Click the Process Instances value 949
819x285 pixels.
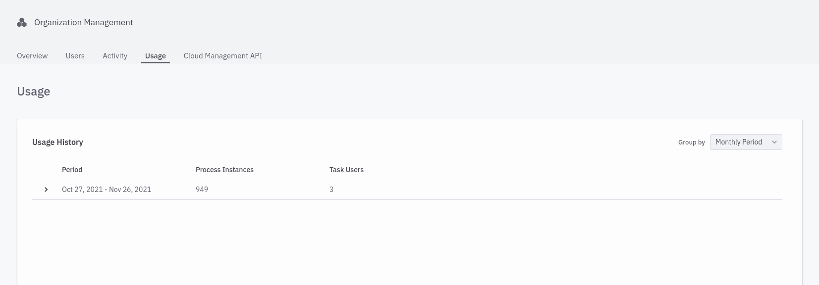pos(202,190)
